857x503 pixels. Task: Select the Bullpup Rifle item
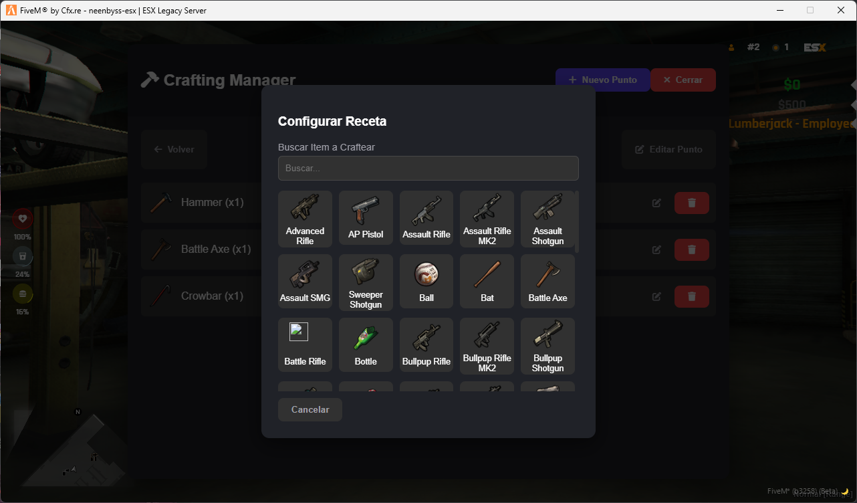(x=426, y=346)
